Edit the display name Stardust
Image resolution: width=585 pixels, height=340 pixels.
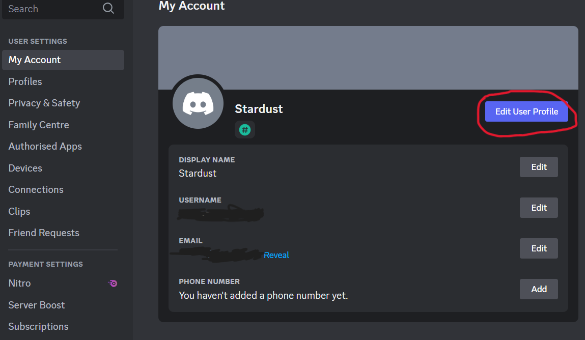point(538,166)
